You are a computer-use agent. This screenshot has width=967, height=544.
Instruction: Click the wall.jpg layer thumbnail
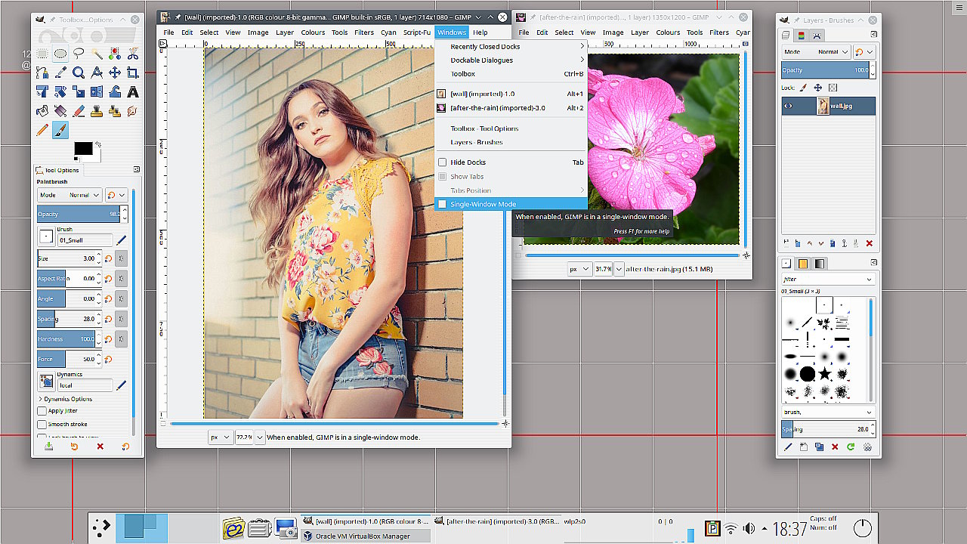[823, 106]
